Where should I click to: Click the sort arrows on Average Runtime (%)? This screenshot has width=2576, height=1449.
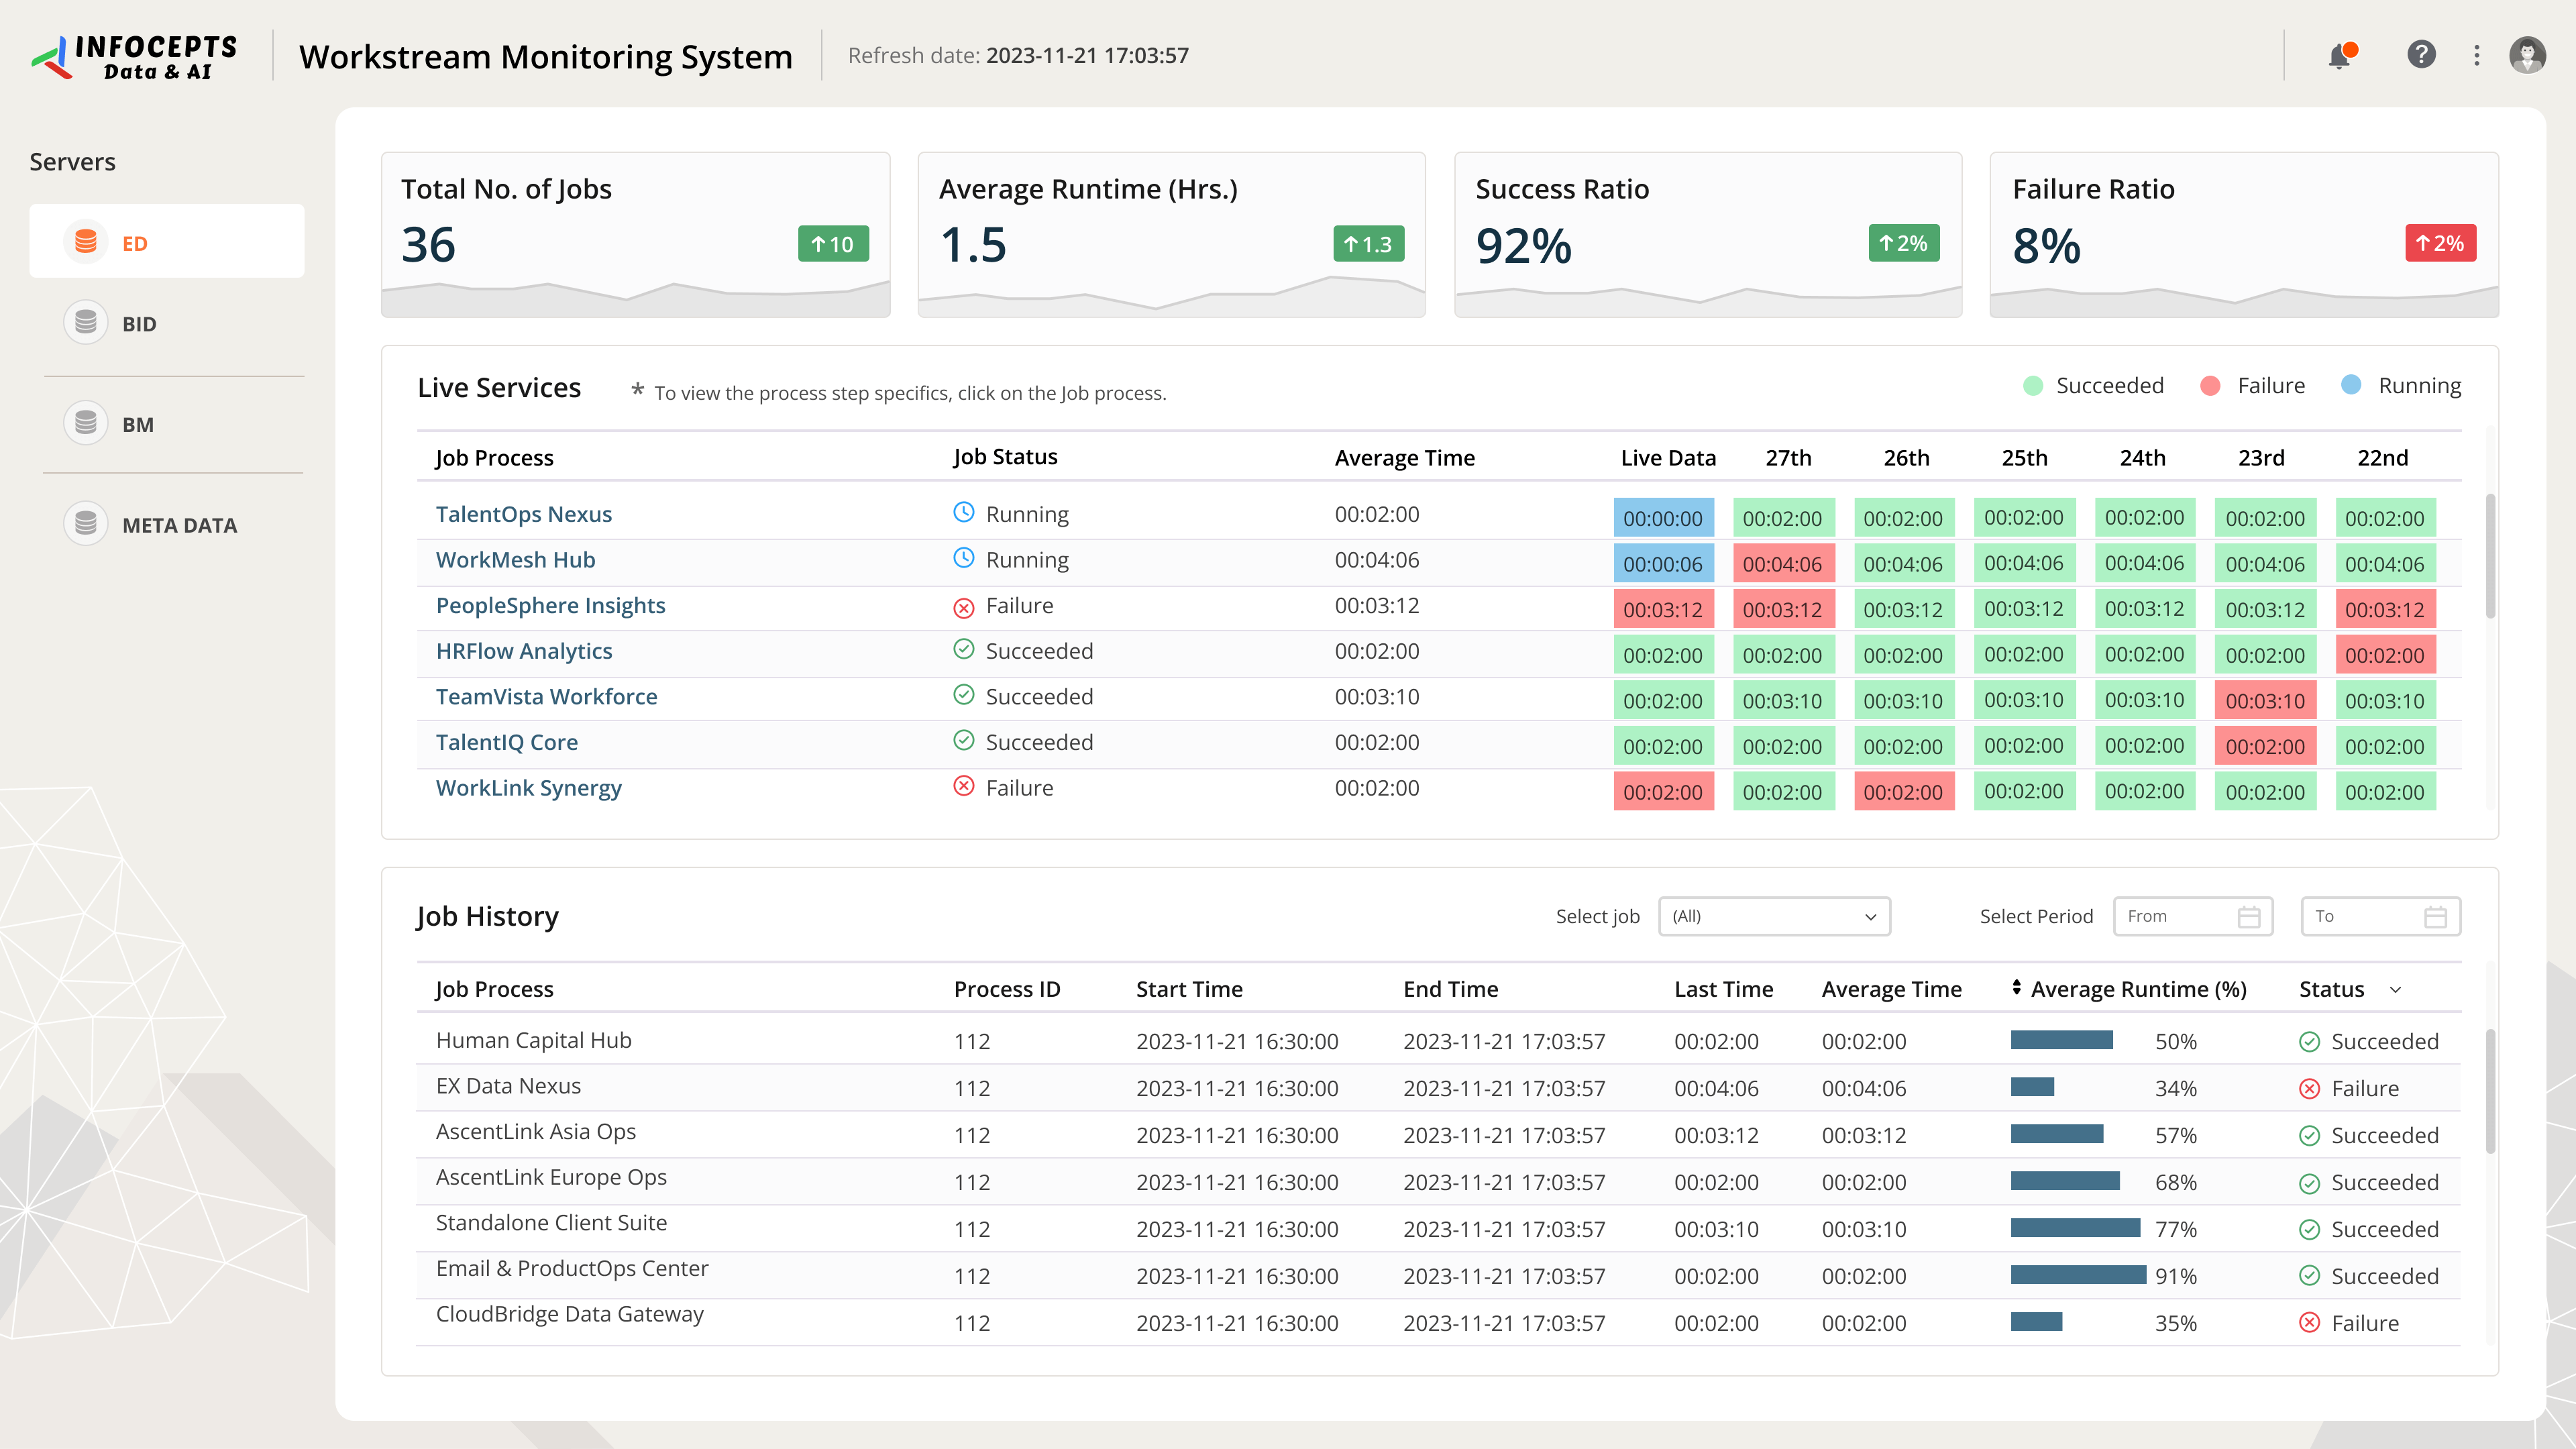click(2016, 987)
